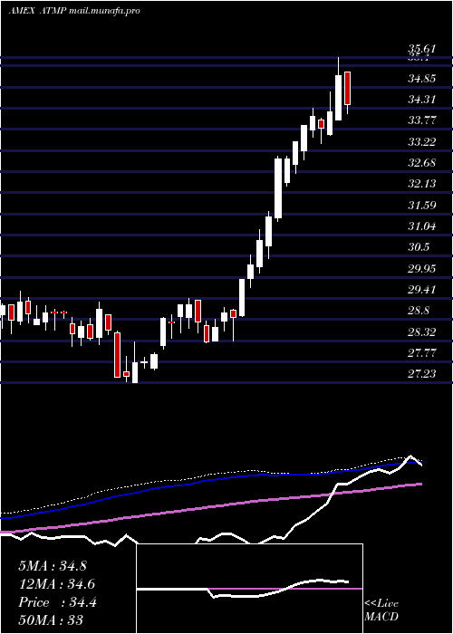Click the '5MA : 34.8' readout

click(x=53, y=566)
